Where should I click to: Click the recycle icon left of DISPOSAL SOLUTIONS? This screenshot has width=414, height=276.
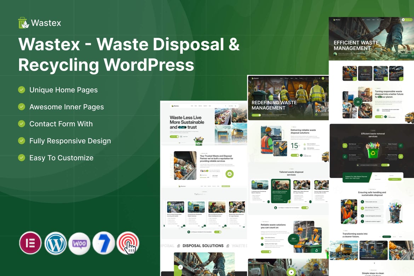pos(178,246)
